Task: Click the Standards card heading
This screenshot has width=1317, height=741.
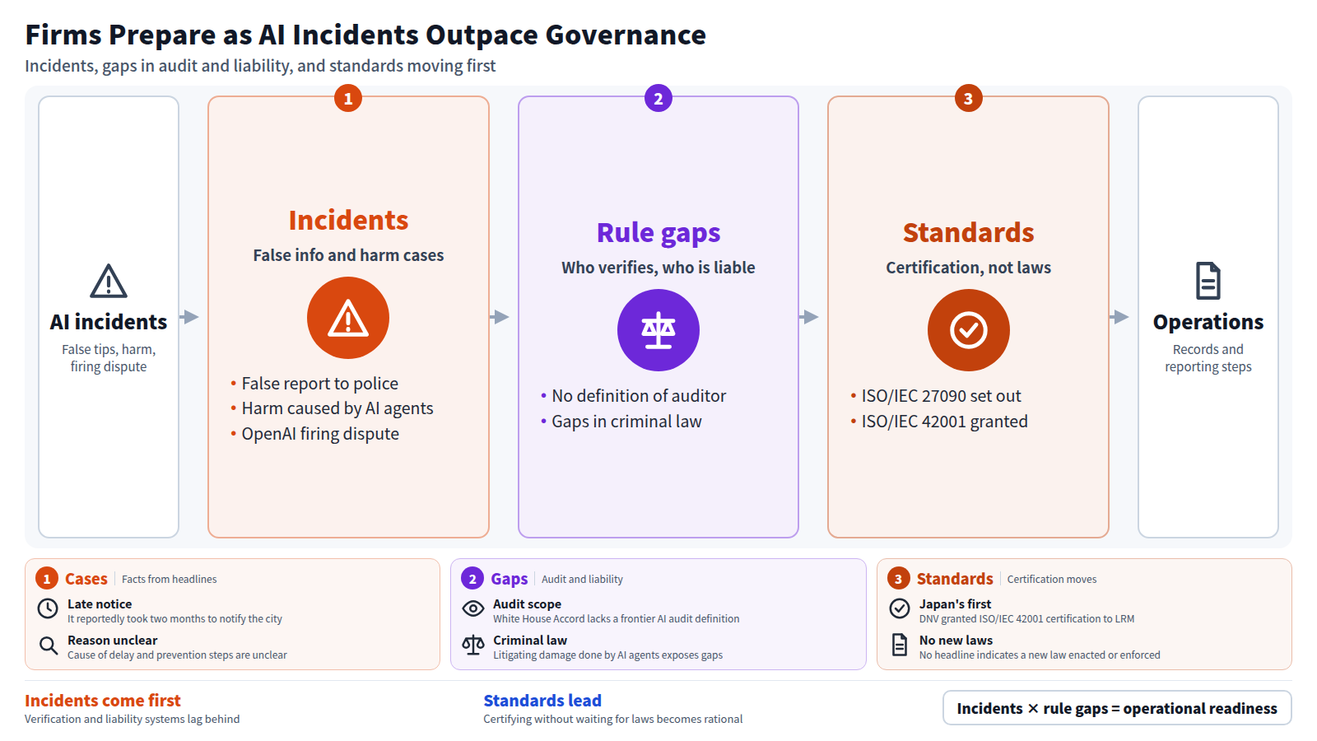Action: [969, 233]
